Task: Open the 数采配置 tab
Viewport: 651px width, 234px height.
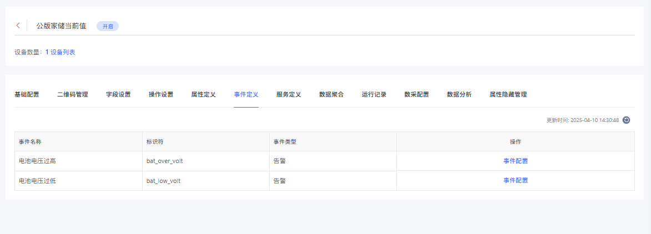Action: [x=417, y=95]
